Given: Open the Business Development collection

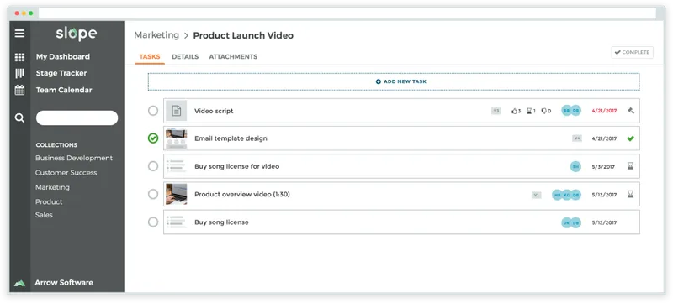Looking at the screenshot, I should click(x=74, y=158).
